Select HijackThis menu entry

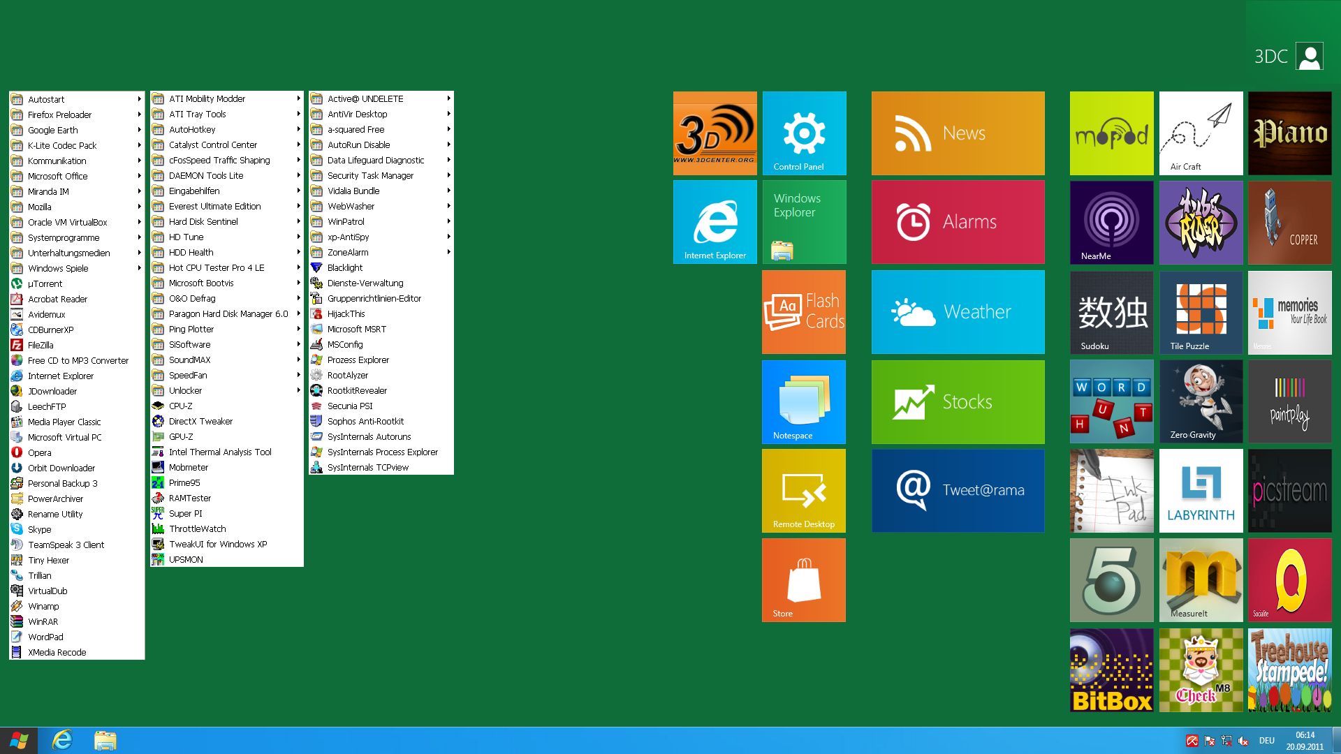point(346,313)
